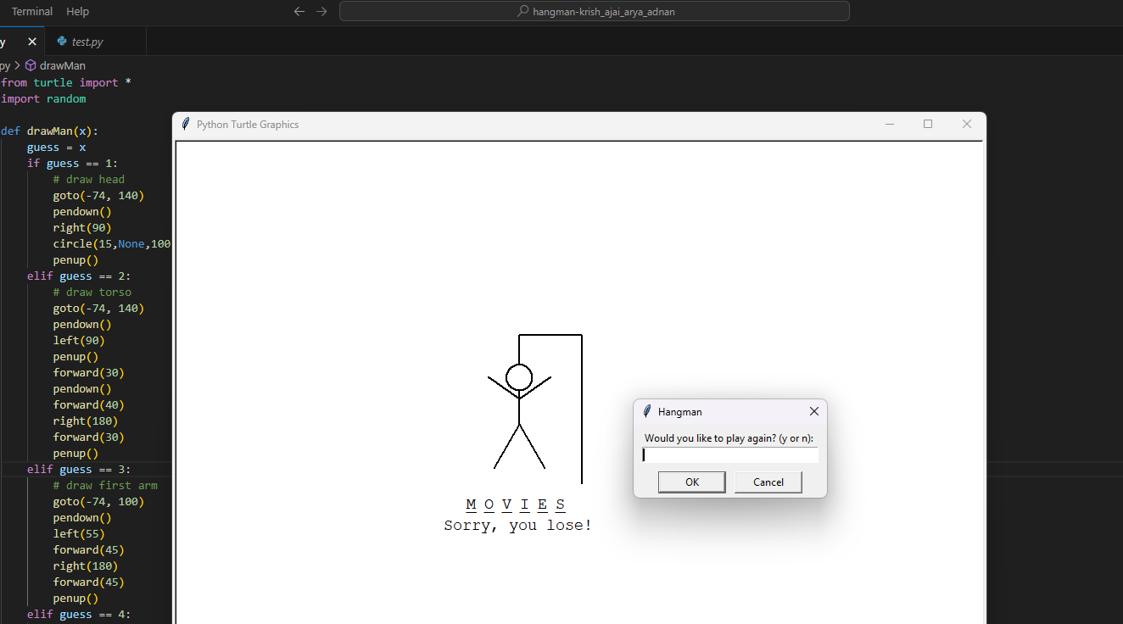The width and height of the screenshot is (1123, 624).
Task: Focus the play again text field
Action: pyautogui.click(x=730, y=455)
